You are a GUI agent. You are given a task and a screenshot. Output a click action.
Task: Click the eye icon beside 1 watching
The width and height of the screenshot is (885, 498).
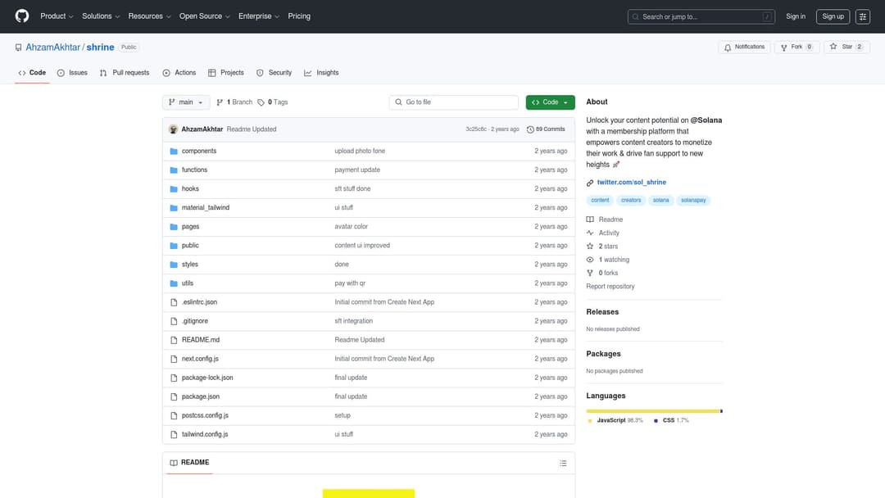[x=590, y=260]
